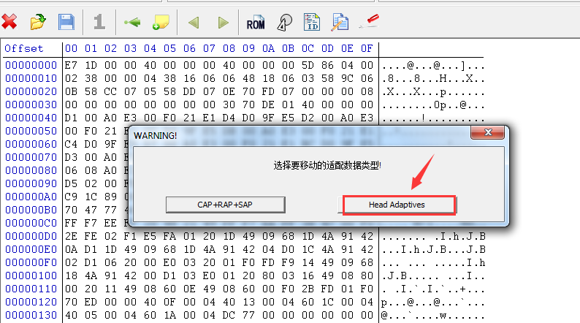Screen dimensions: 580x323
Task: Click the green arrow node icon
Action: [x=131, y=23]
